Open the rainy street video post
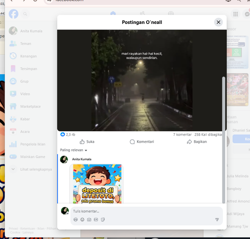 142,80
